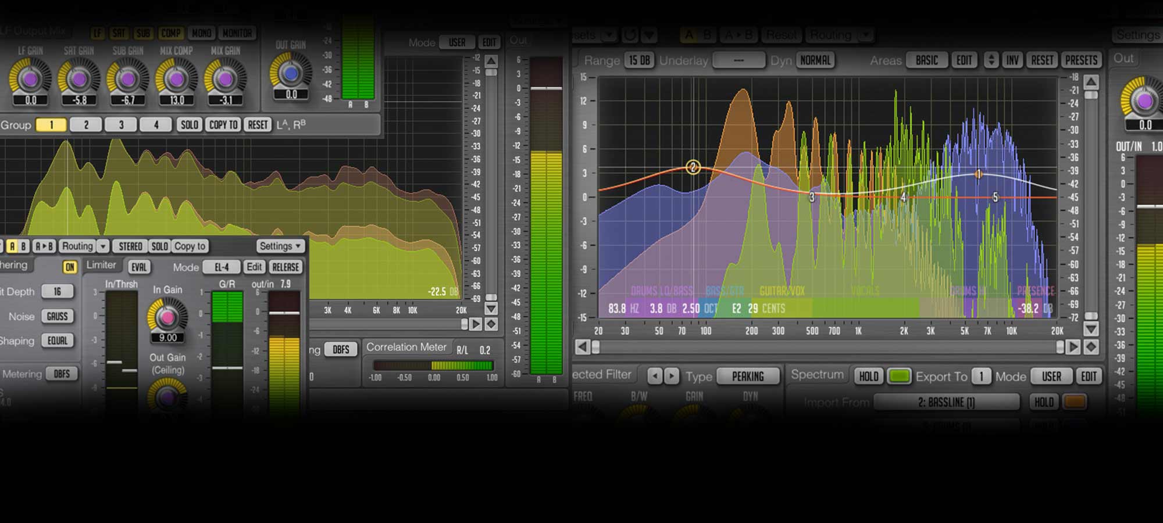This screenshot has width=1163, height=523.
Task: Engage the Spectrum HOLD toggle
Action: [868, 376]
